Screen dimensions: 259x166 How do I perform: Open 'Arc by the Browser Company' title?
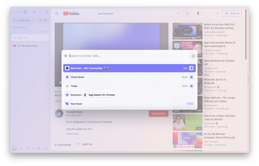pos(219,136)
